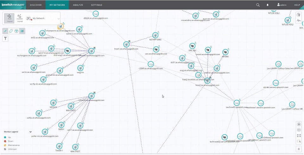304x155 pixels.
Task: Zoom in on the map
Action: click(x=299, y=124)
